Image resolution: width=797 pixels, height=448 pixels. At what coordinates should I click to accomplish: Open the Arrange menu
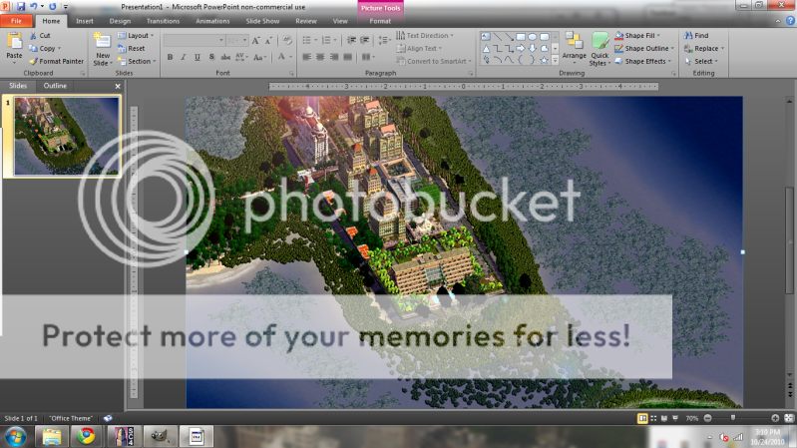(x=575, y=49)
